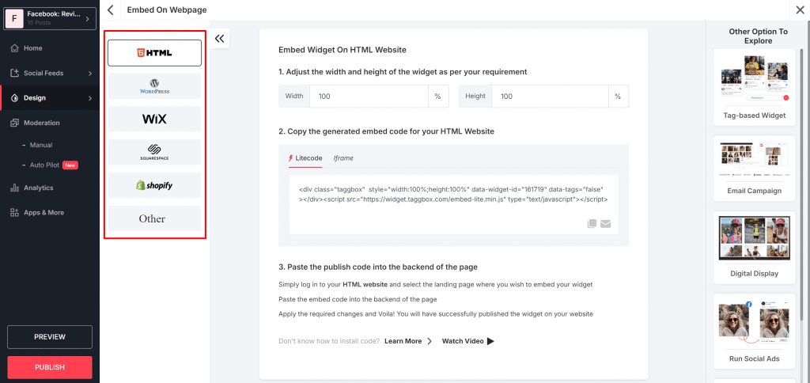Select the Shopify platform logo
Image resolution: width=810 pixels, height=383 pixels.
point(155,185)
